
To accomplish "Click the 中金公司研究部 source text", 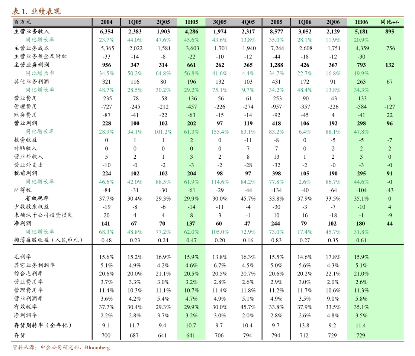I will 61,348.
